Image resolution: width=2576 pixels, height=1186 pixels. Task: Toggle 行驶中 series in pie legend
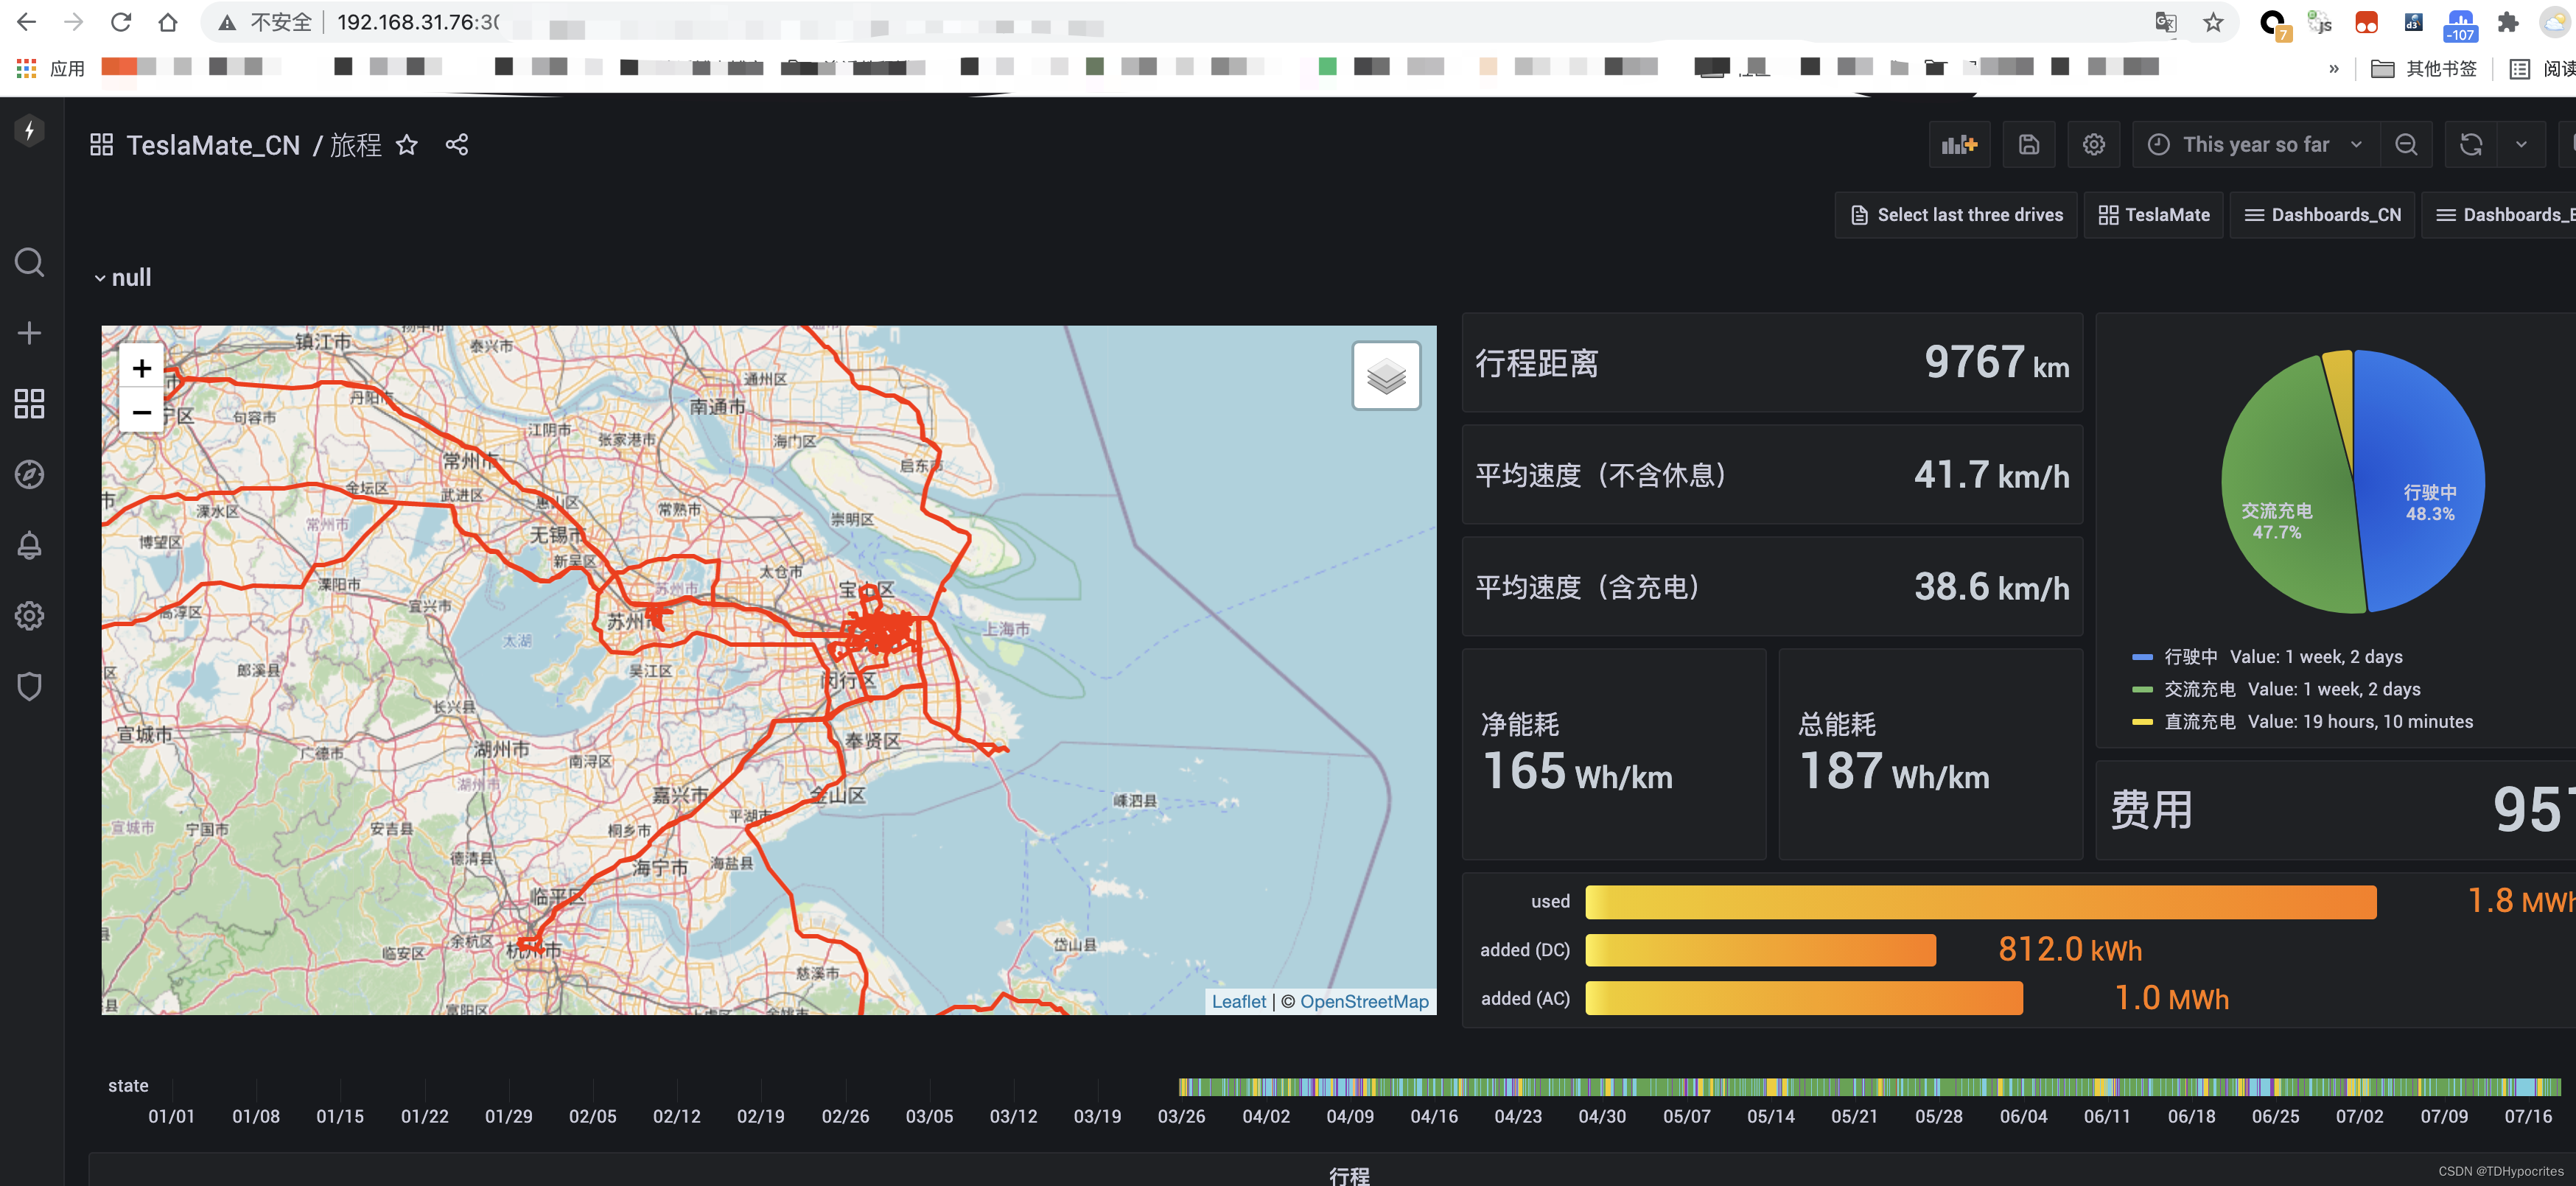[x=2190, y=657]
